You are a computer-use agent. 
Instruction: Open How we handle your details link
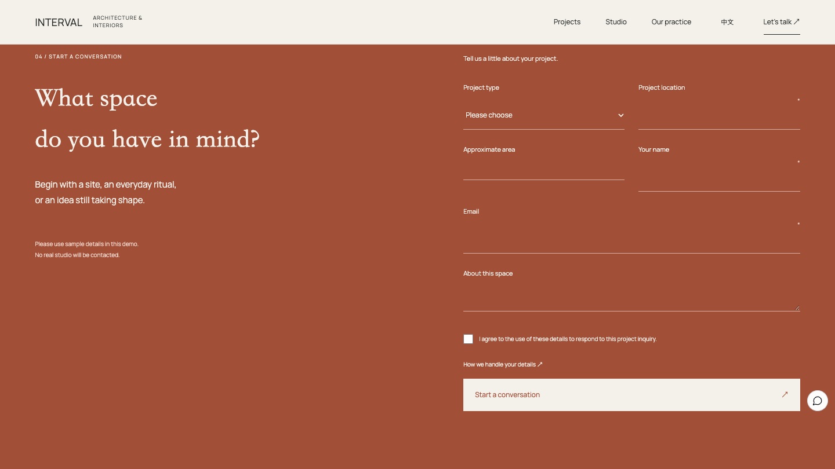pos(503,364)
